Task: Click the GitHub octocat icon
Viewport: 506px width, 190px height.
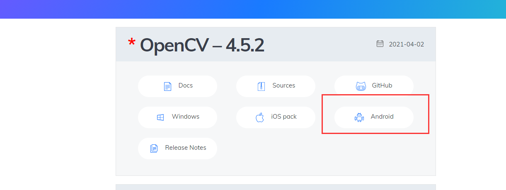Action: coord(361,86)
